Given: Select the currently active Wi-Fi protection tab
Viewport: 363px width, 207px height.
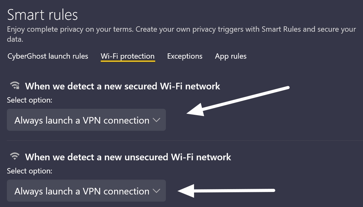Looking at the screenshot, I should point(128,56).
